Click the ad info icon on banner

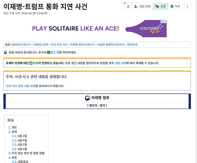pos(162,21)
